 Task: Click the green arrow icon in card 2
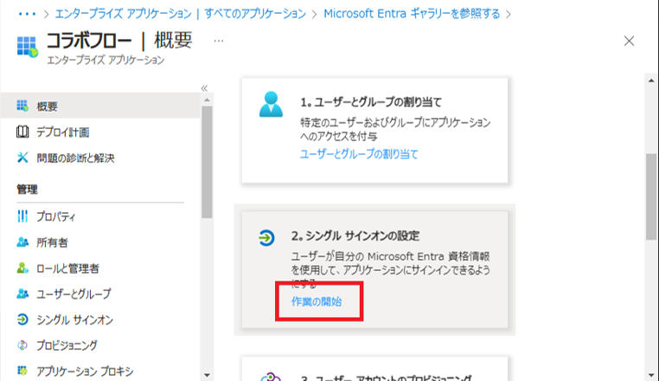click(x=266, y=237)
